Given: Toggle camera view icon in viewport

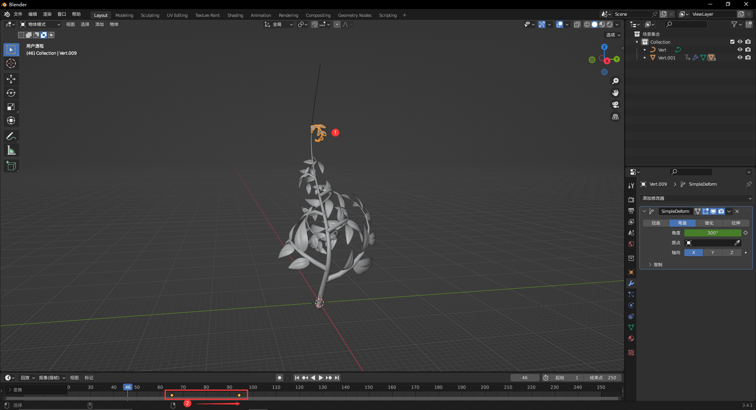Looking at the screenshot, I should pos(615,105).
